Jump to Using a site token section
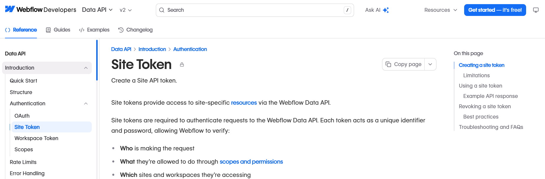 [480, 86]
